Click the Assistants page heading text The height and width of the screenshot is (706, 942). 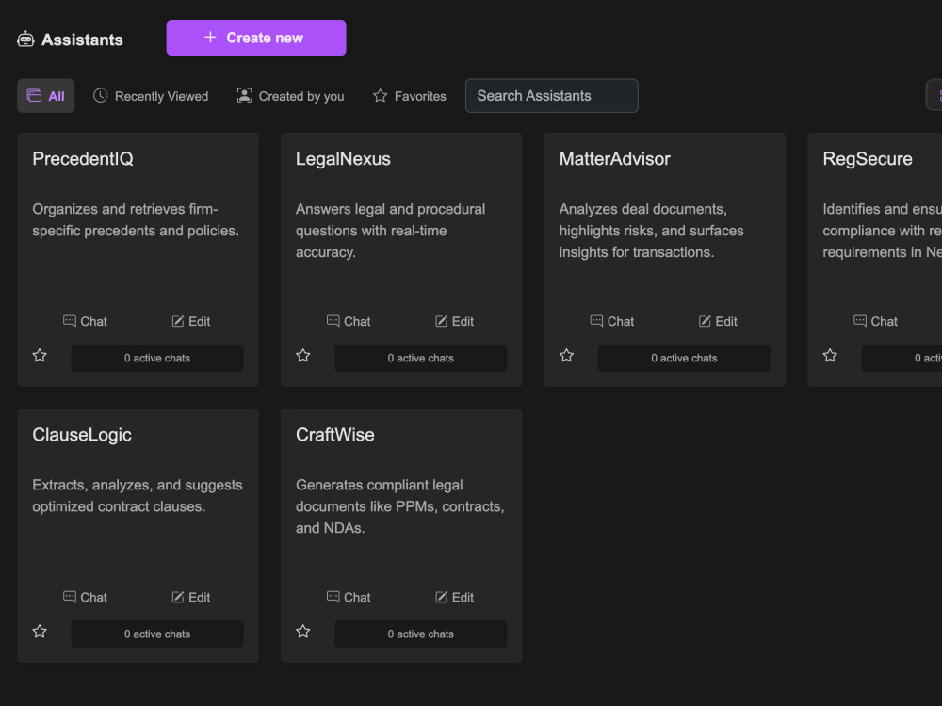pyautogui.click(x=82, y=40)
